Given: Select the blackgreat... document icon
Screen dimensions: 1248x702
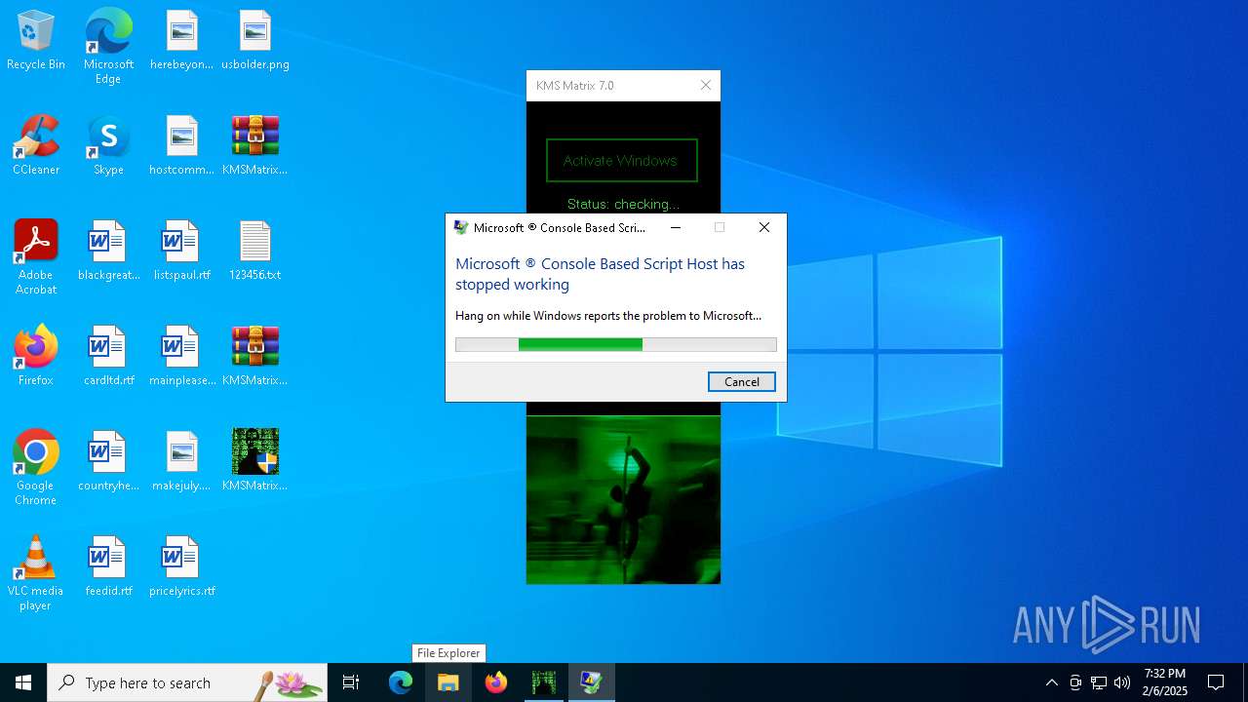Looking at the screenshot, I should (x=108, y=251).
